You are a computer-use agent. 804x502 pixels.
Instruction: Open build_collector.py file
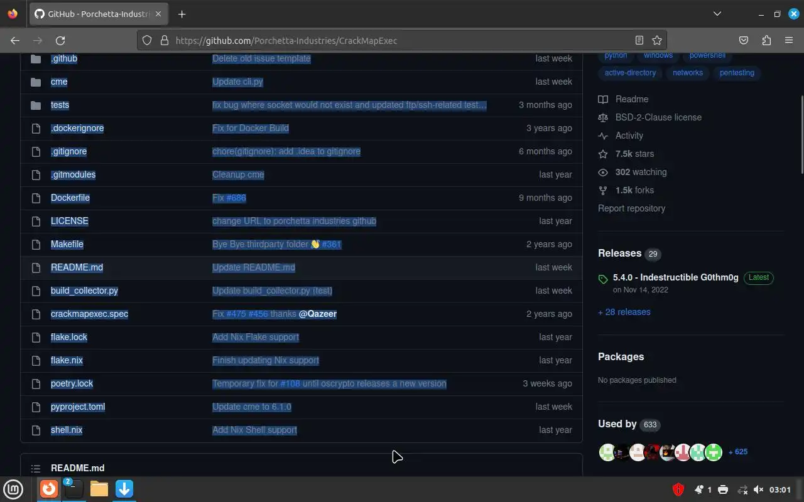click(85, 291)
